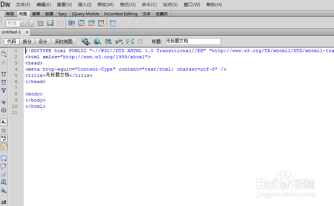Collapse full tag in coding toolbar
The width and height of the screenshot is (334, 206).
4,74
